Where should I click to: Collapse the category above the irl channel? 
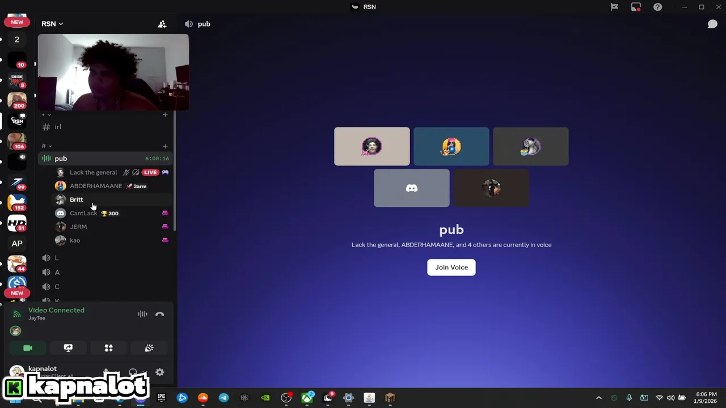point(47,115)
